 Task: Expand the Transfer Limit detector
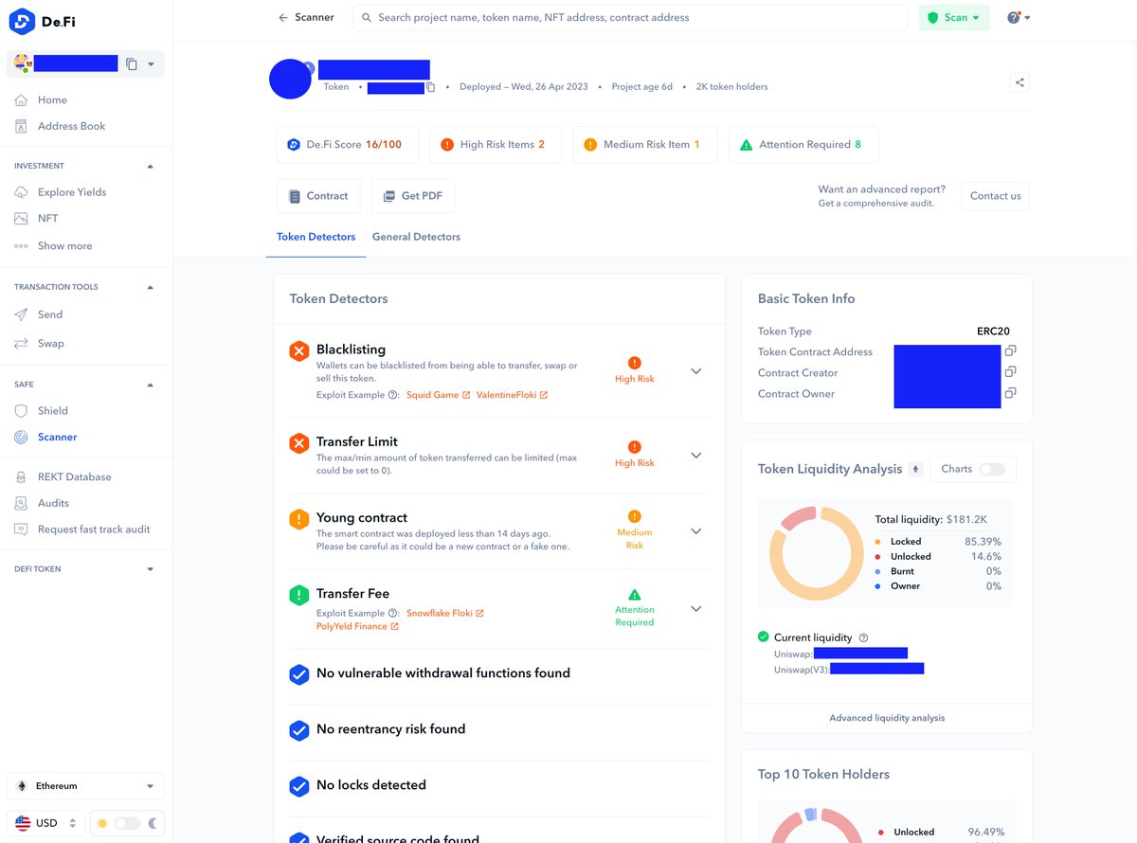696,456
